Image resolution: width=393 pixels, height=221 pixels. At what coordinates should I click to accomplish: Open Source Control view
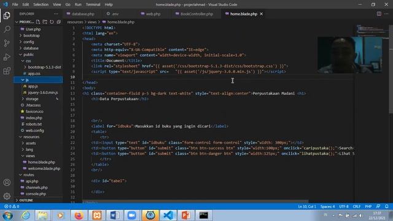coord(7,43)
